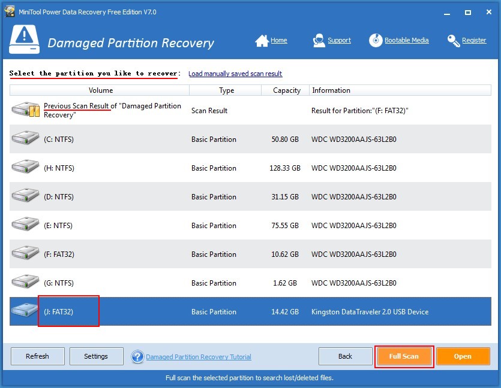Screen dimensions: 501x388
Task: Sort by the Volume column header
Action: 100,90
